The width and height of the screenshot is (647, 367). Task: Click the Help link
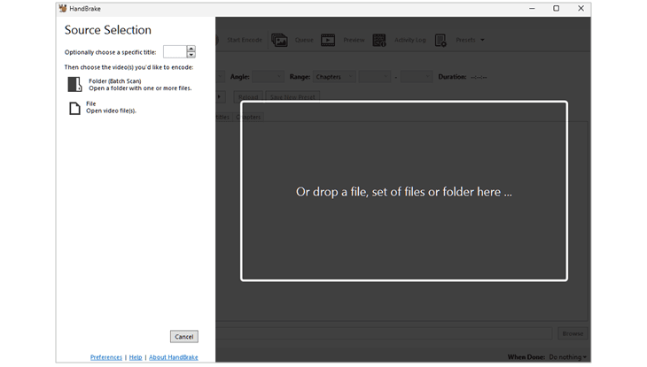pyautogui.click(x=136, y=357)
